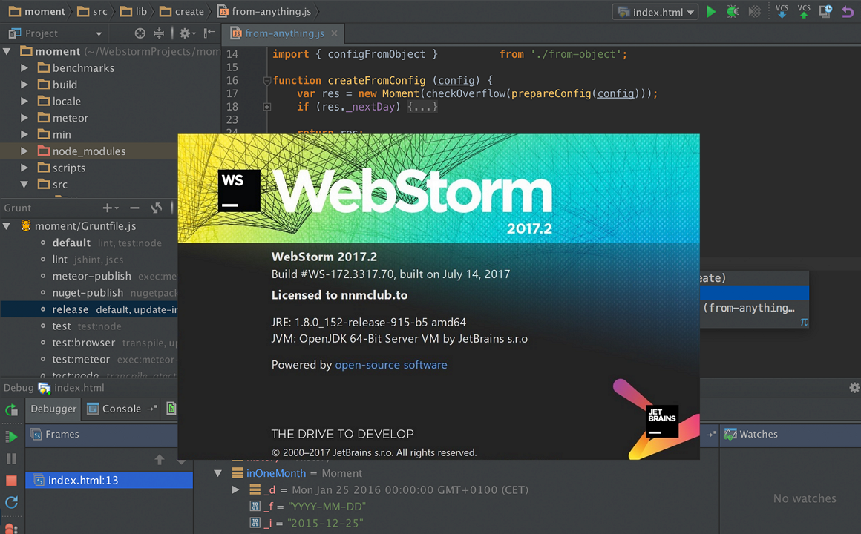Click the _i variable value "2015-12-25"

click(325, 523)
